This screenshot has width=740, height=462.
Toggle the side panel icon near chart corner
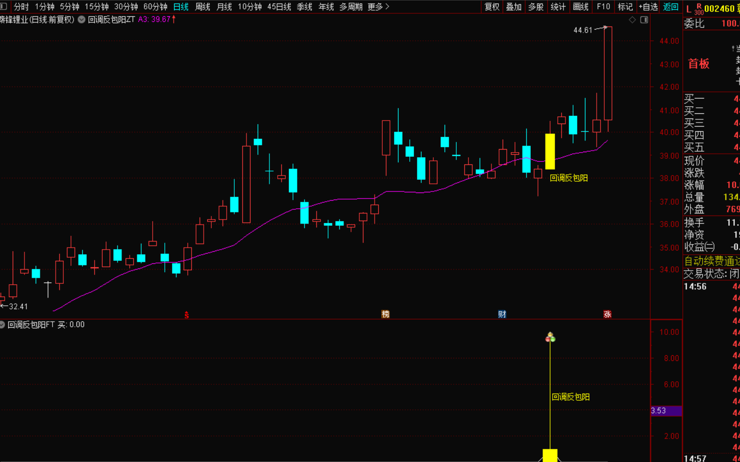(x=644, y=20)
